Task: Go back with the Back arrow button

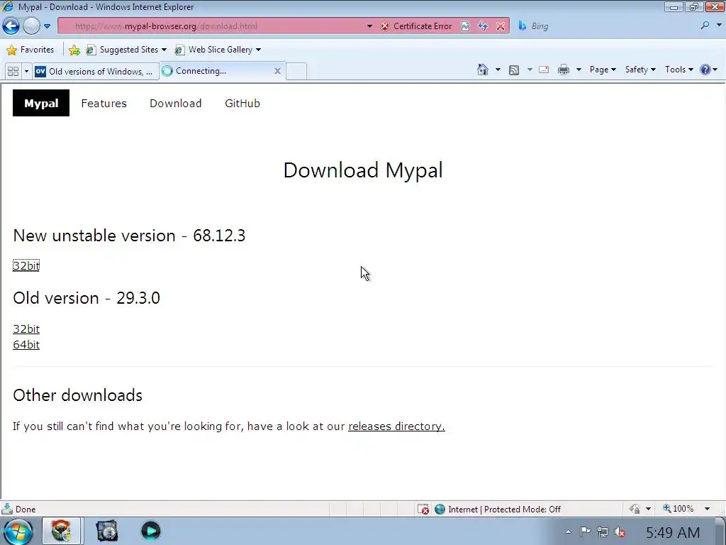Action: click(x=11, y=26)
